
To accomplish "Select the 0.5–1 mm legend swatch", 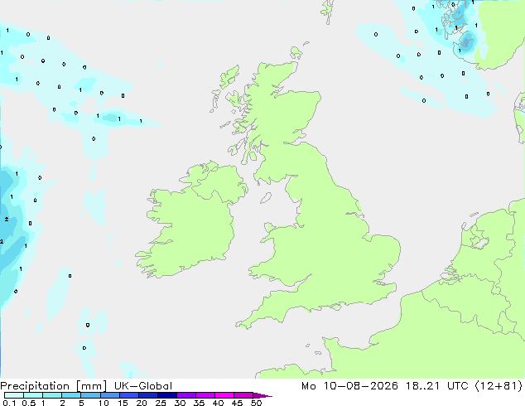I will (33, 395).
